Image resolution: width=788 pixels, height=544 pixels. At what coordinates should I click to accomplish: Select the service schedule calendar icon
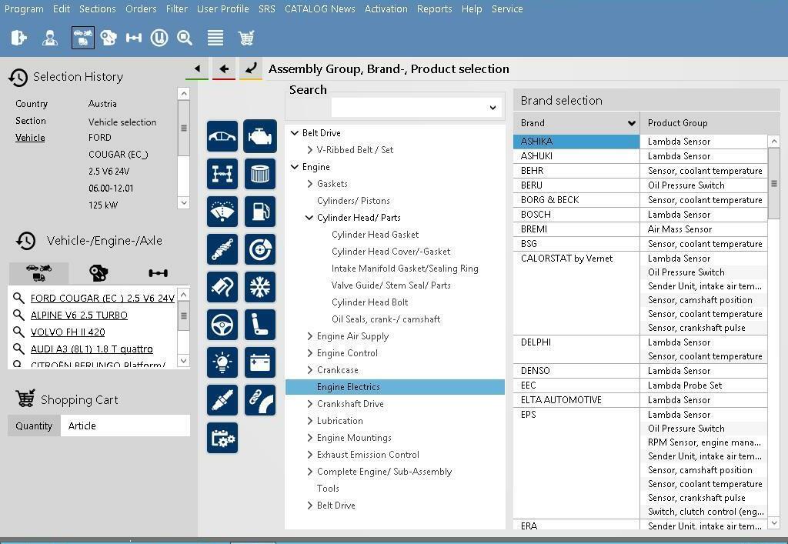coord(222,438)
